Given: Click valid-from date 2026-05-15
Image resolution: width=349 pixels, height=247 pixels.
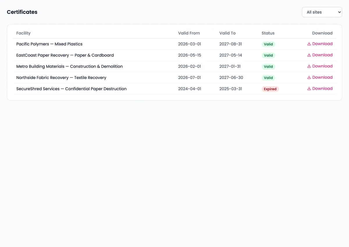Looking at the screenshot, I should pos(190,55).
